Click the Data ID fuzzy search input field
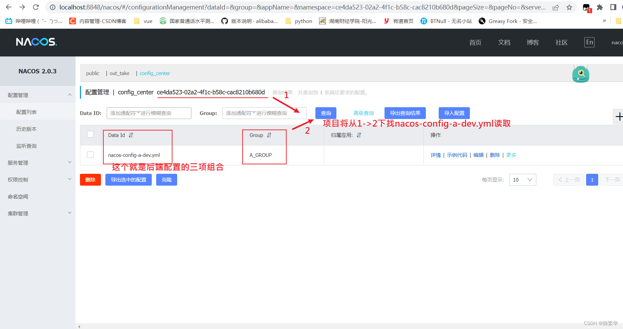Viewport: 623px width, 329px height. [x=148, y=113]
